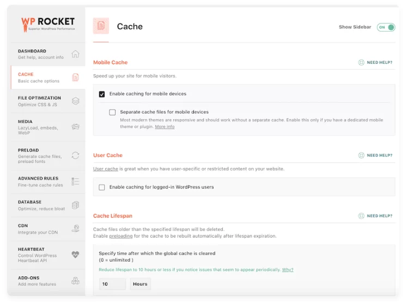
Task: Go to the Media settings tab
Action: [x=48, y=127]
